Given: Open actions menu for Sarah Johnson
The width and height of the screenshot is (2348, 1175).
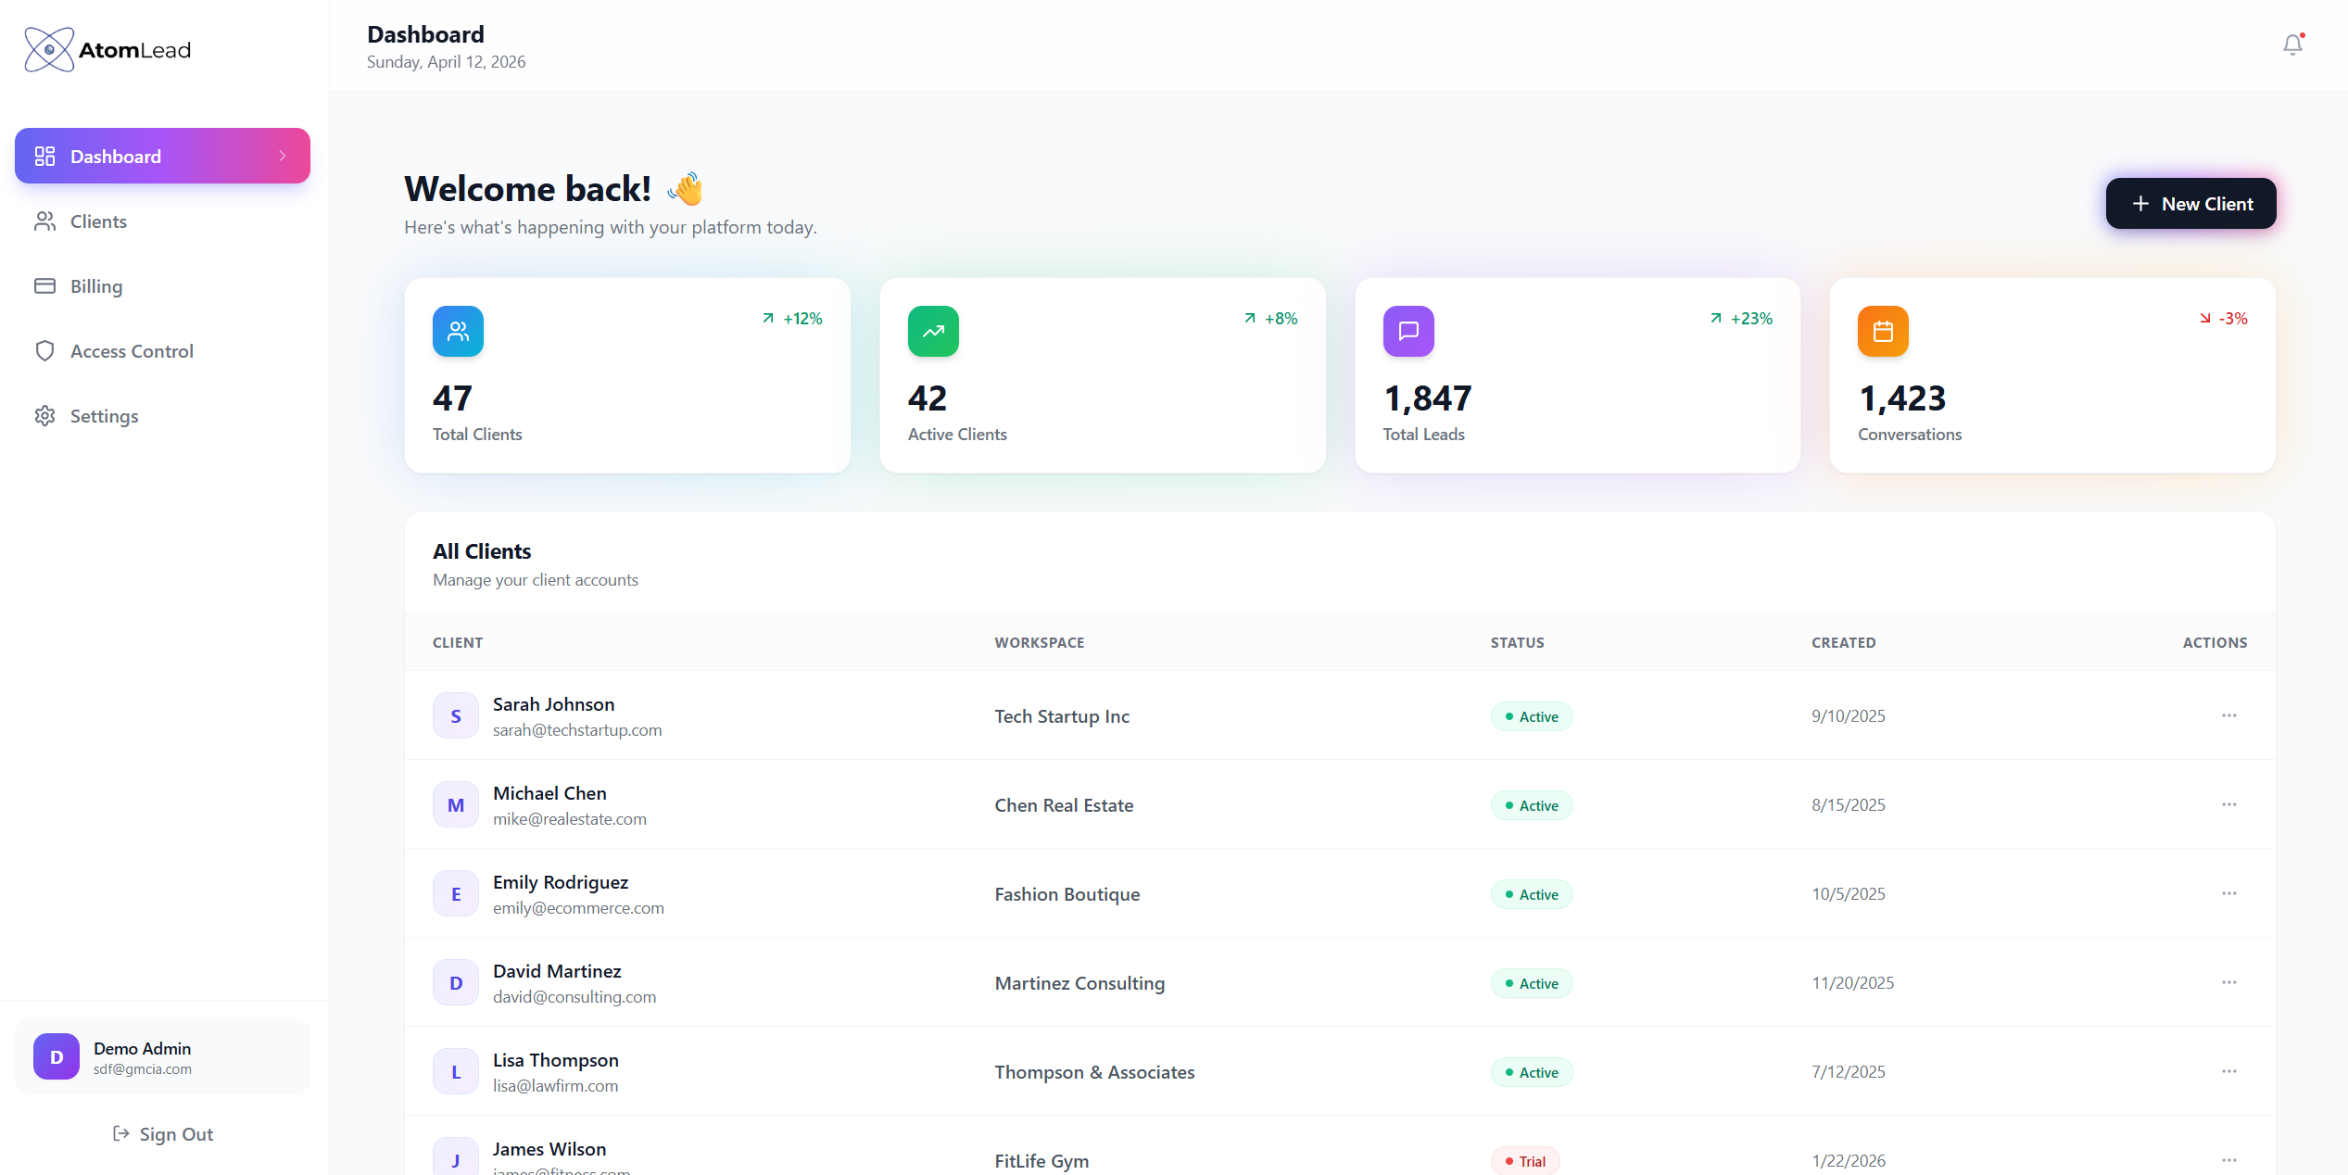Looking at the screenshot, I should click(2229, 715).
